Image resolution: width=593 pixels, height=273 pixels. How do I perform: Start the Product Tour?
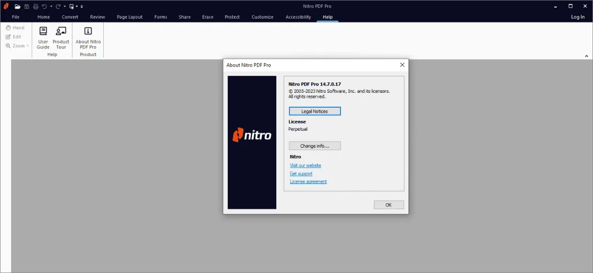tap(61, 38)
